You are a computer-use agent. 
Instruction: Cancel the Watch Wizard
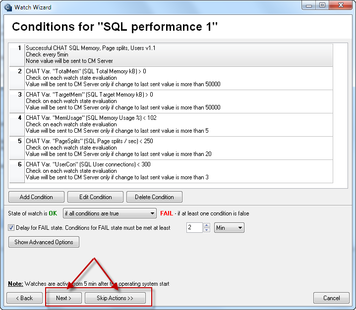point(331,298)
